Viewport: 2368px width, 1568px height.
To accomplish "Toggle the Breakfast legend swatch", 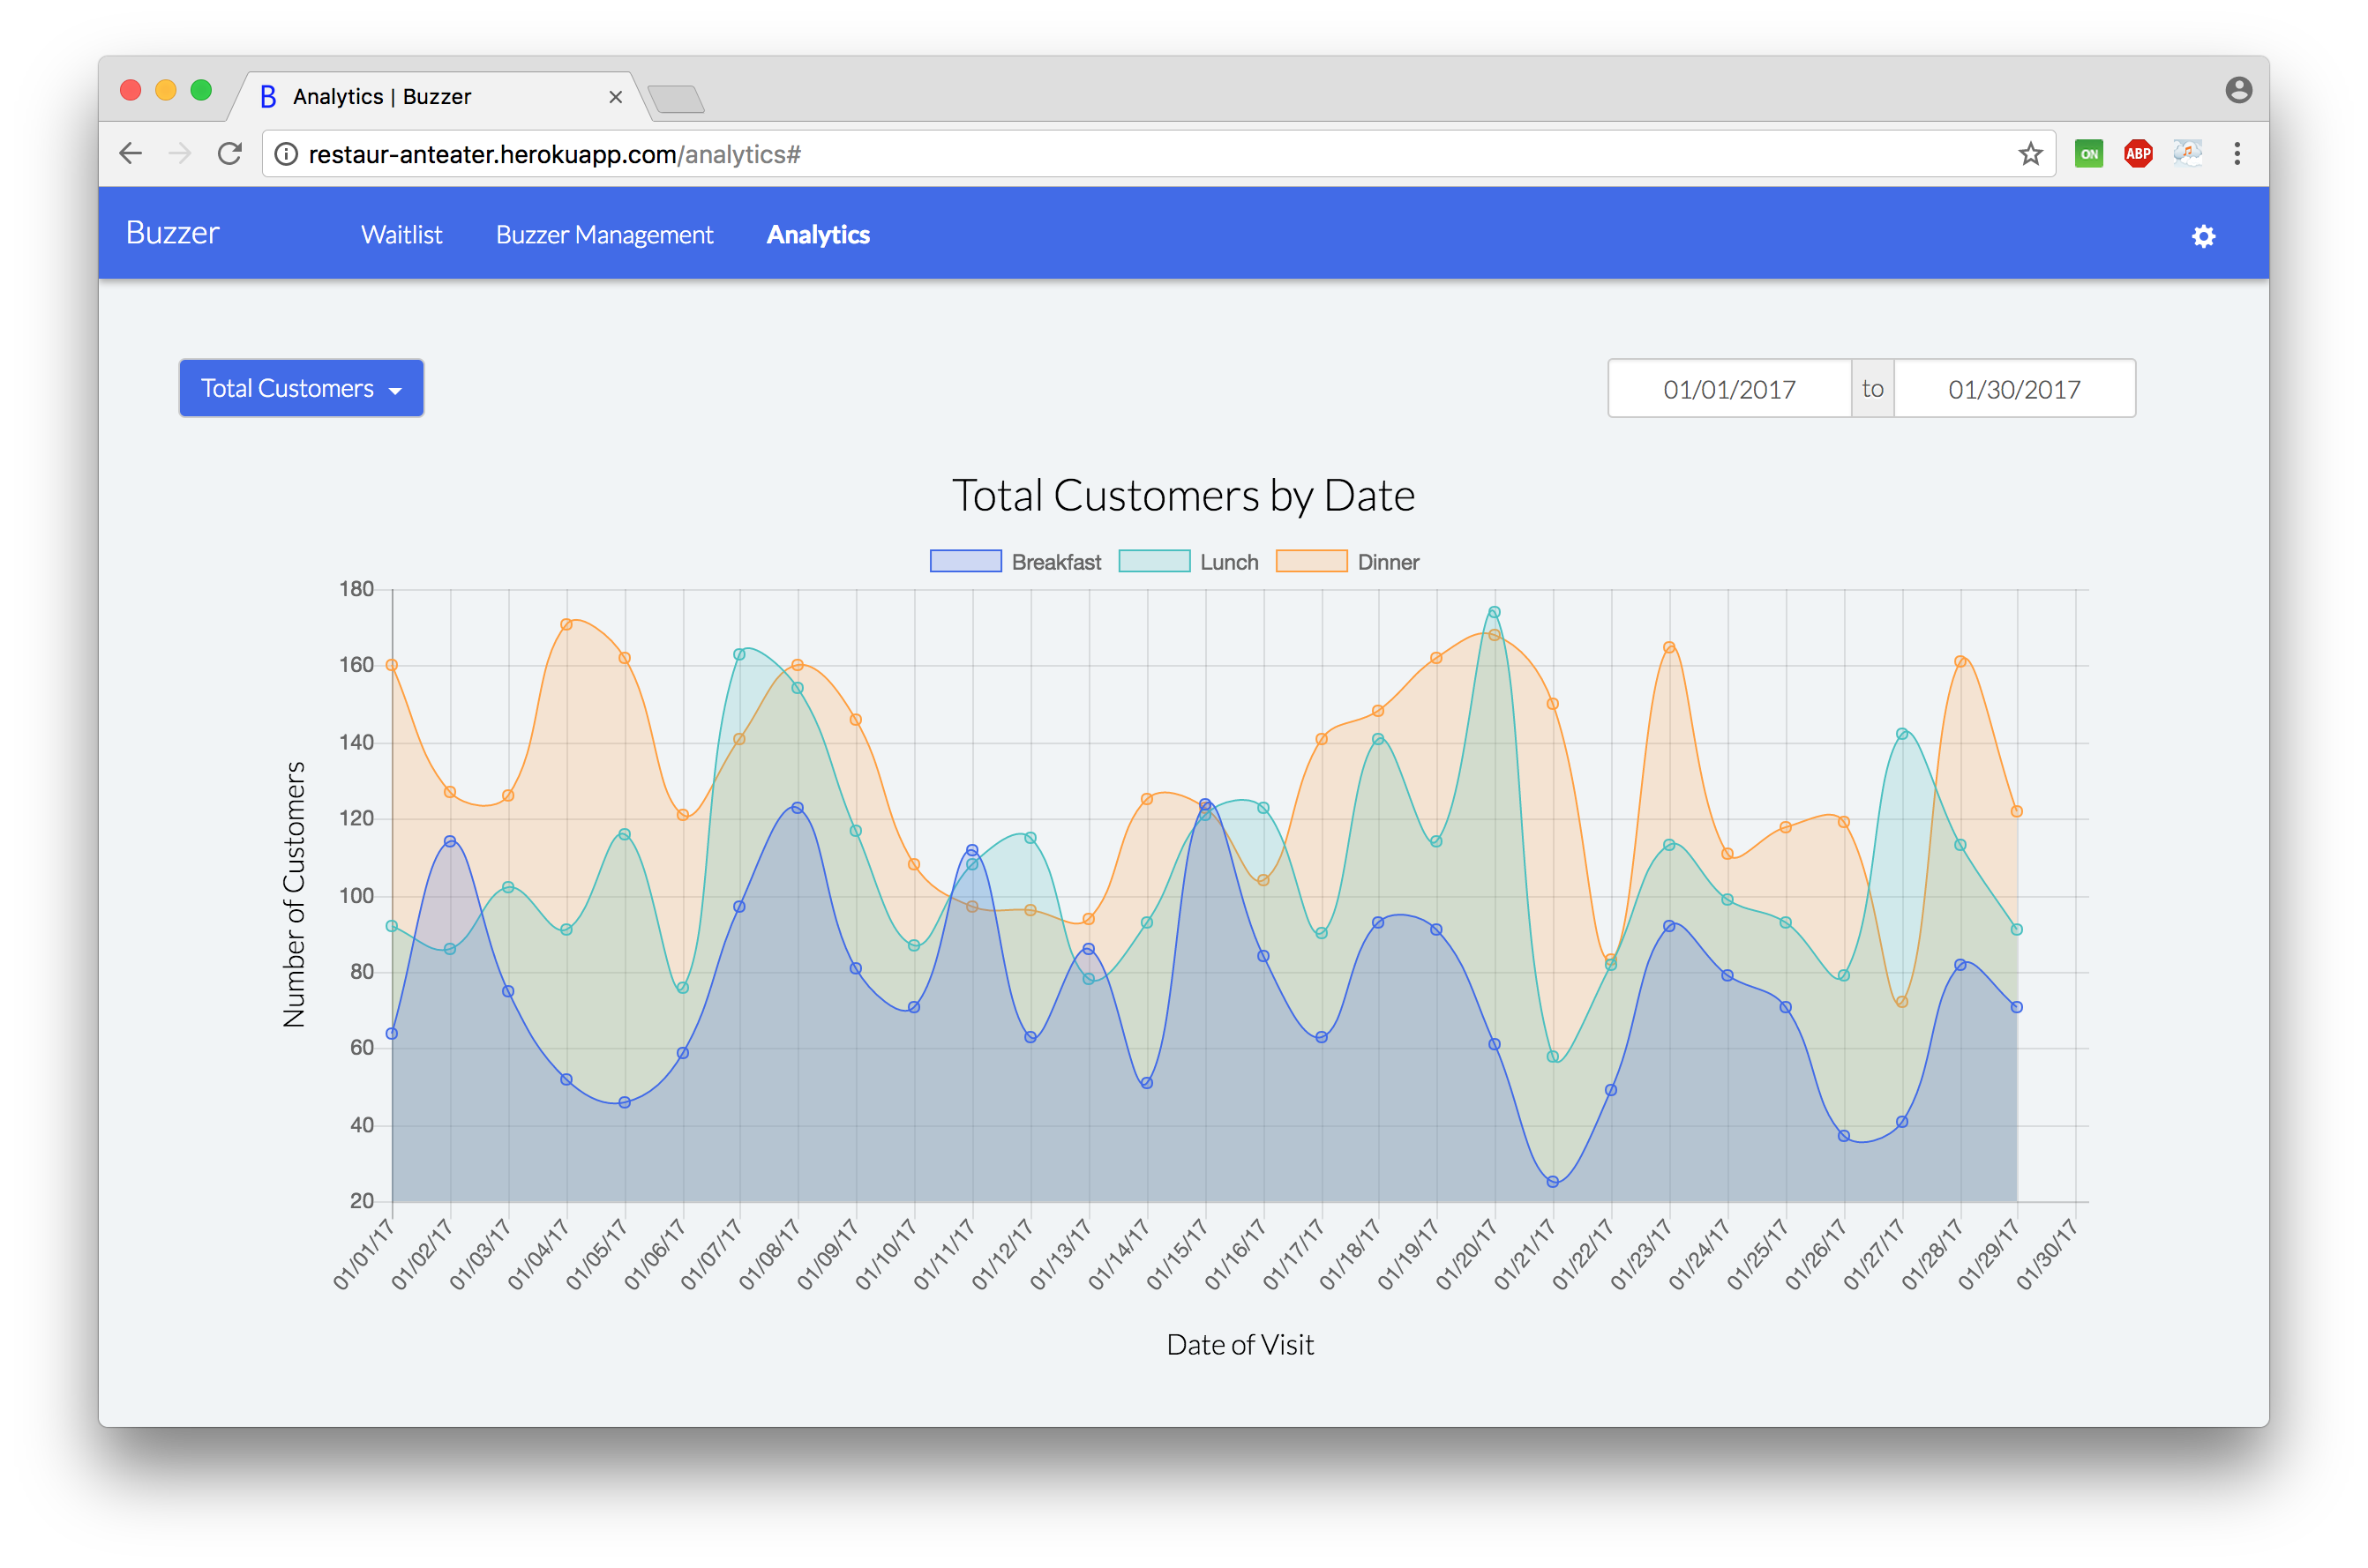I will (x=965, y=561).
